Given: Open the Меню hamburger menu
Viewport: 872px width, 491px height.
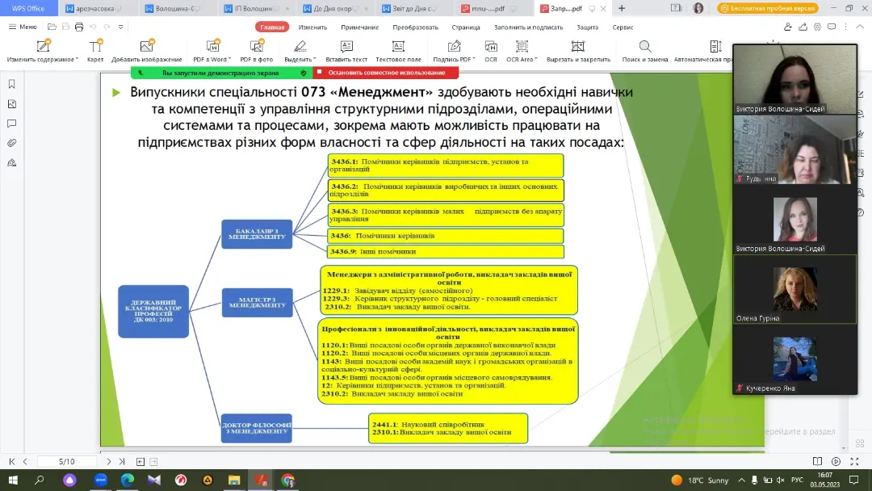Looking at the screenshot, I should click(x=22, y=27).
